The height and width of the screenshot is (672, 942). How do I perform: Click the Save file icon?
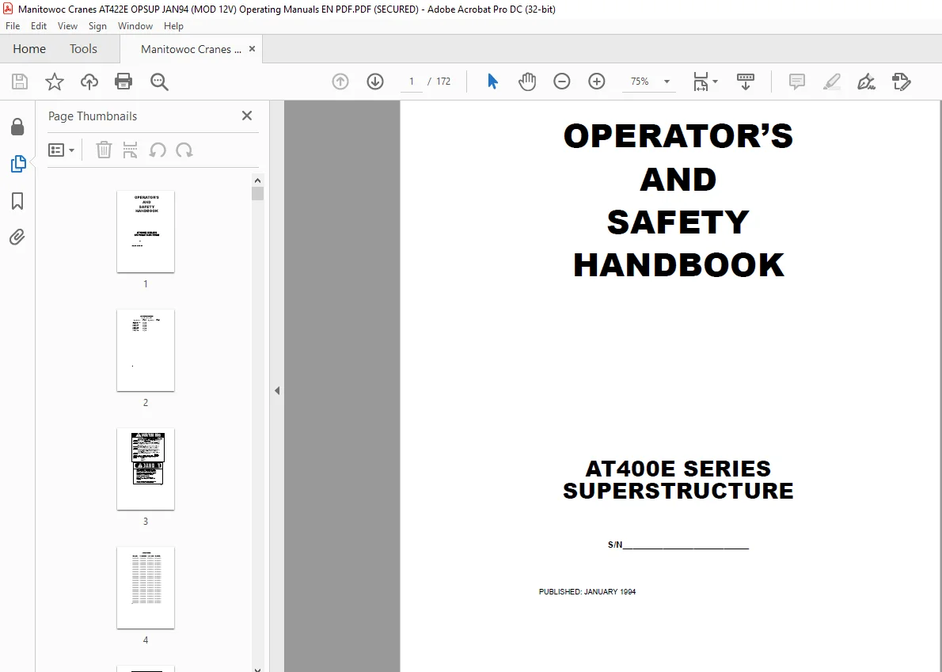coord(20,82)
